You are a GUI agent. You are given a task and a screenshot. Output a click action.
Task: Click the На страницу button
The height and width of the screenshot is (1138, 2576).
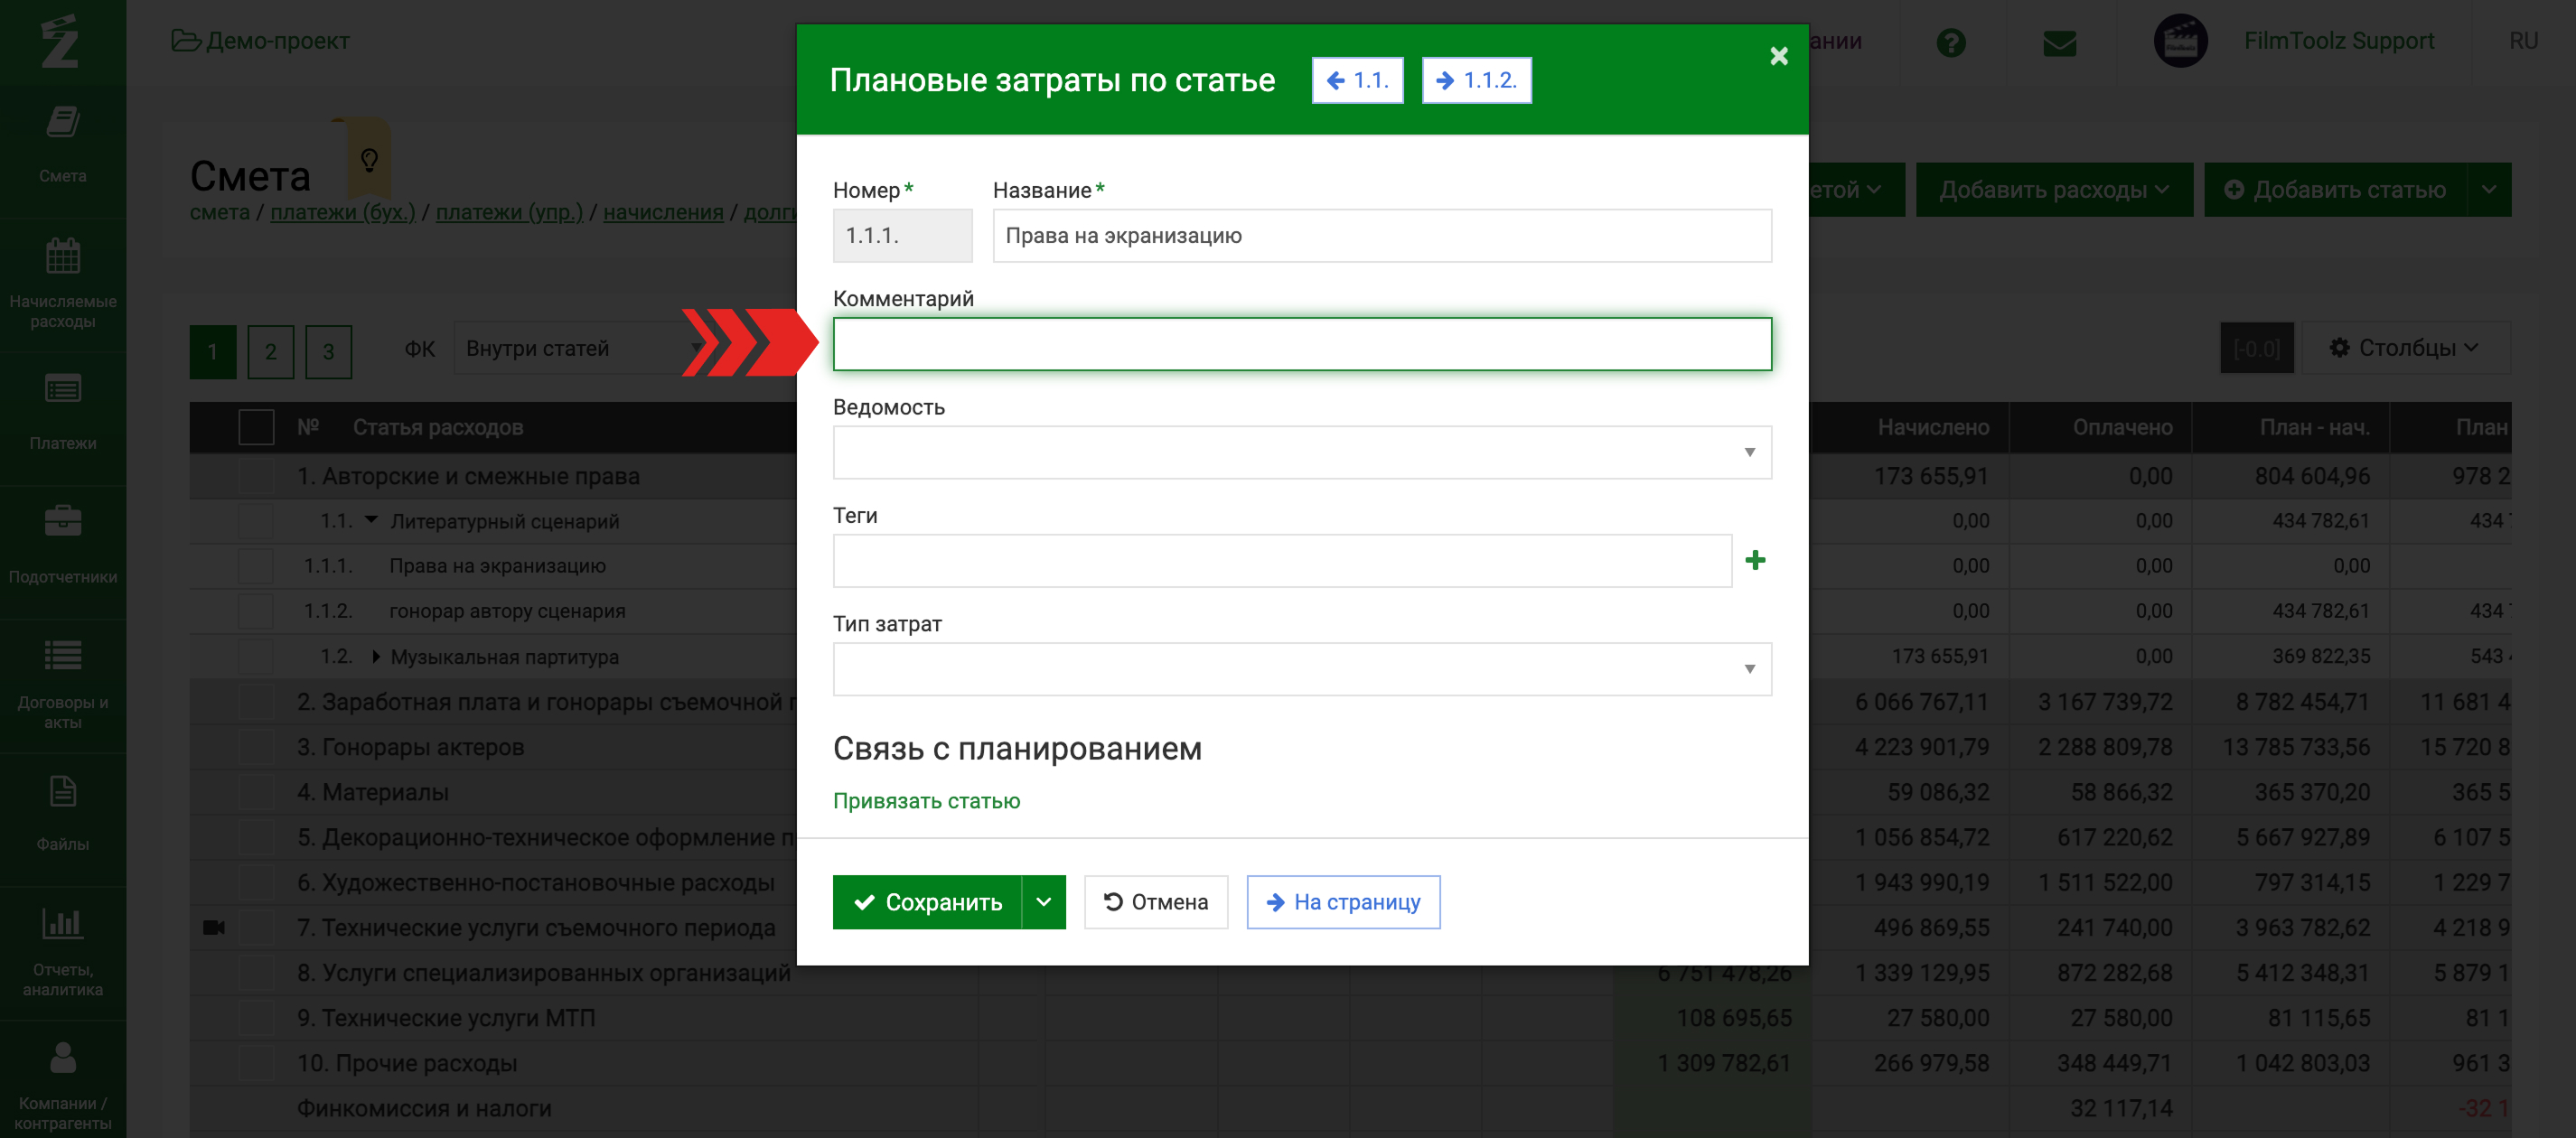pyautogui.click(x=1343, y=902)
